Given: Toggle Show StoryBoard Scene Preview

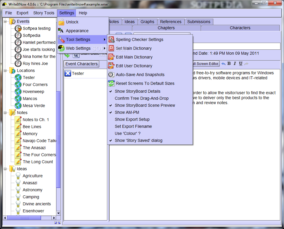Looking at the screenshot, I should coord(150,105).
